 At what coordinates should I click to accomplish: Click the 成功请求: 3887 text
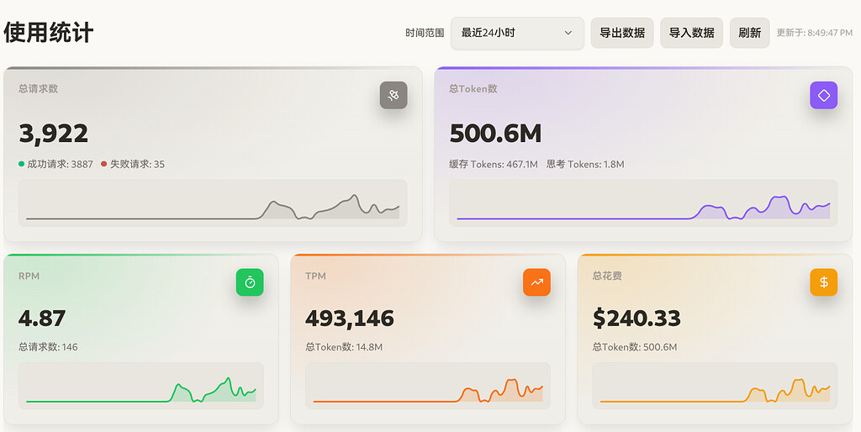click(60, 164)
